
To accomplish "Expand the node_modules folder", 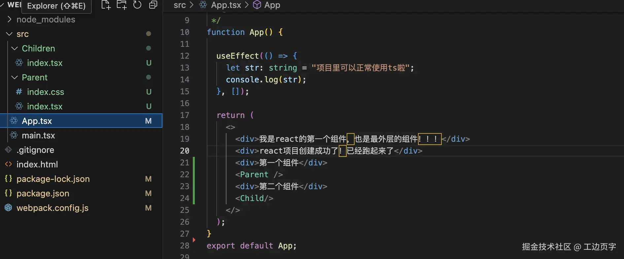I will 9,19.
